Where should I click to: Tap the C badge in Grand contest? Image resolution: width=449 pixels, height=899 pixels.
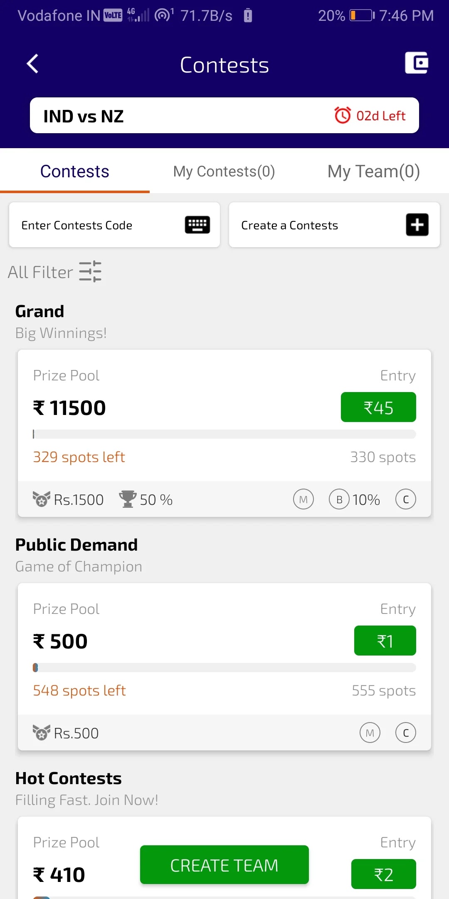pyautogui.click(x=406, y=499)
